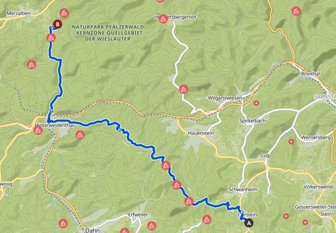Click the Völkersweiler village label
Screen dimensions: 336x233
(319, 187)
